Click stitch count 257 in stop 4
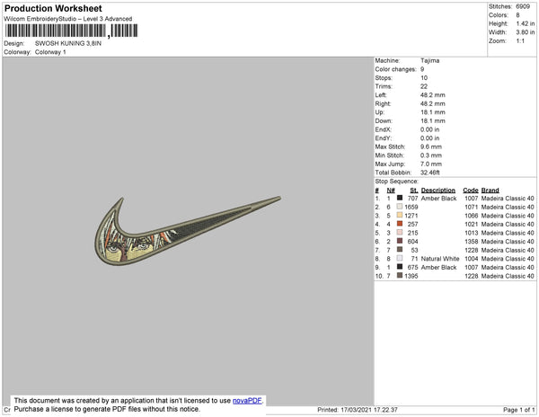Viewport: 539px width, 417px height. tap(412, 224)
